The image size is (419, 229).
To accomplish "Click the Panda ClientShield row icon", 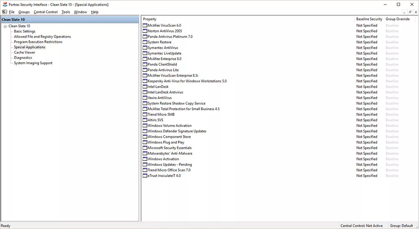I will (145, 64).
